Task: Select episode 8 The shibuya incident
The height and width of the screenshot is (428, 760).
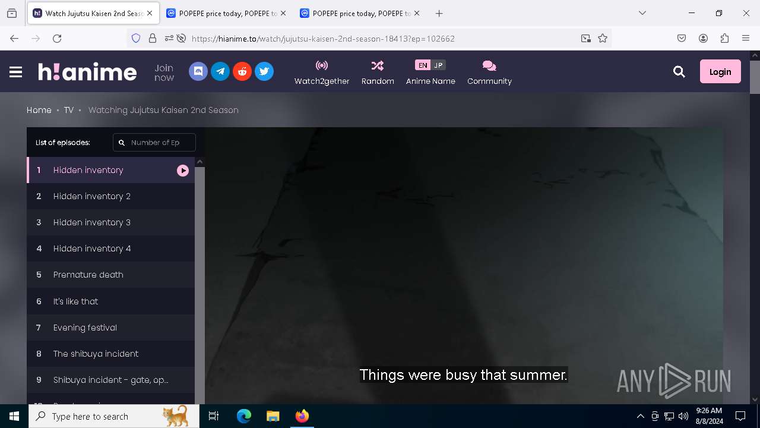Action: click(x=111, y=354)
